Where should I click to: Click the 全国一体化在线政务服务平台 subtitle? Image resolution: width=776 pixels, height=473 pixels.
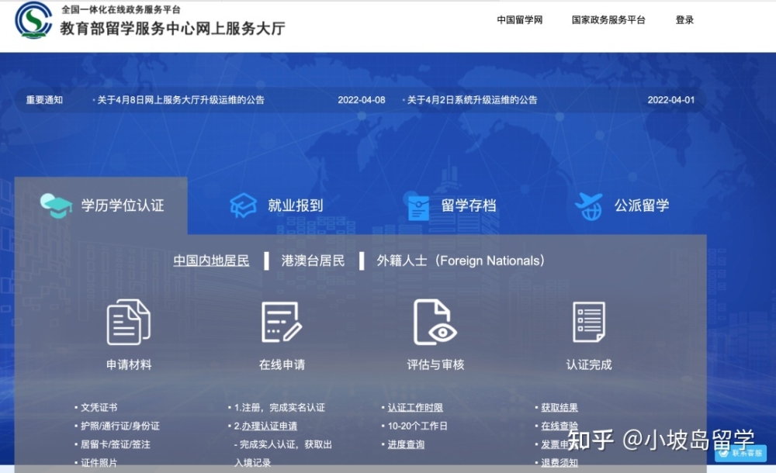[121, 9]
